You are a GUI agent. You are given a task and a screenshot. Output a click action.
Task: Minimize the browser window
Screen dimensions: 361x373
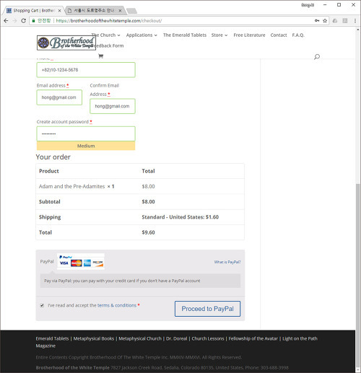(x=325, y=5)
